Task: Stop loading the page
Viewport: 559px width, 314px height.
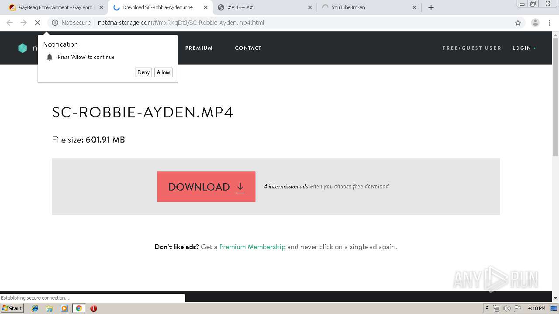Action: pos(38,23)
